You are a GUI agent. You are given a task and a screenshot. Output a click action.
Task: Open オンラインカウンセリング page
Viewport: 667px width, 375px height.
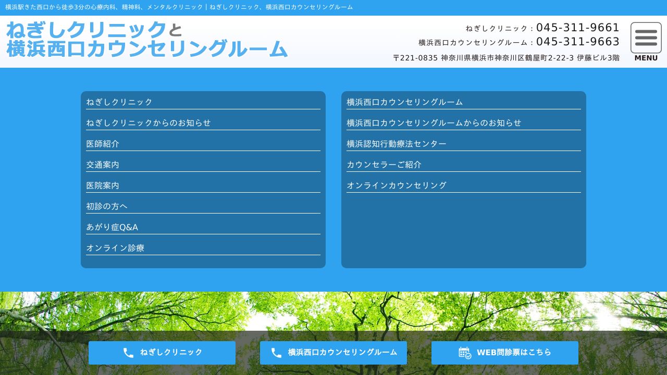pyautogui.click(x=396, y=185)
